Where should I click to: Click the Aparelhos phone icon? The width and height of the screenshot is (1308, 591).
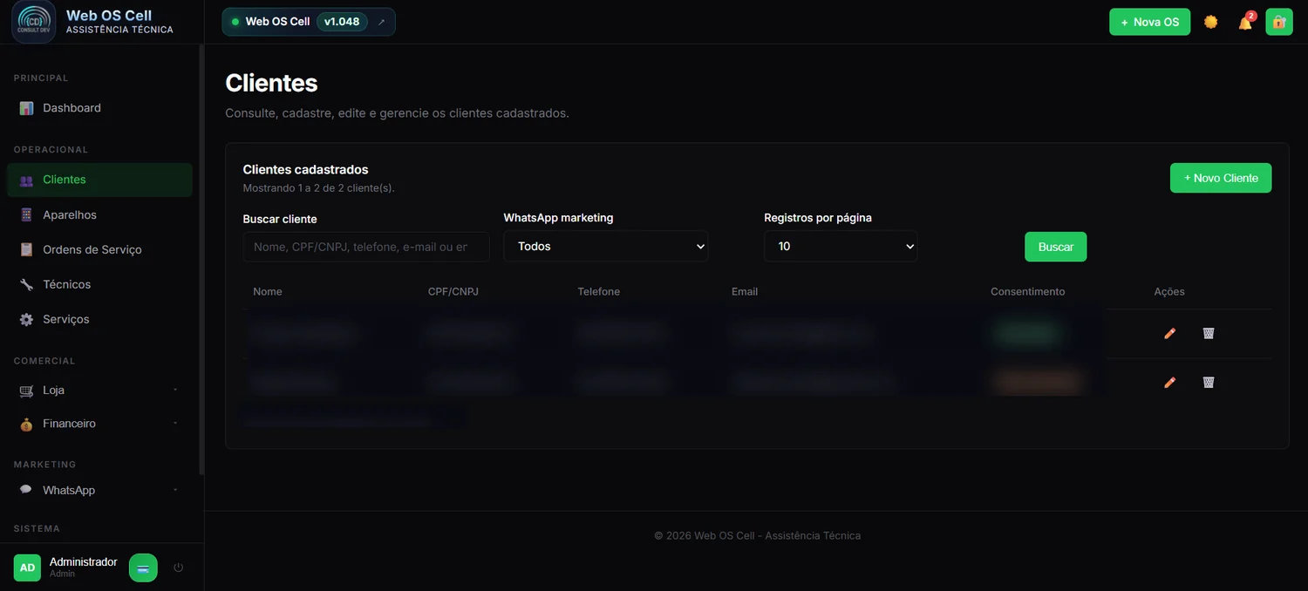[x=26, y=214]
